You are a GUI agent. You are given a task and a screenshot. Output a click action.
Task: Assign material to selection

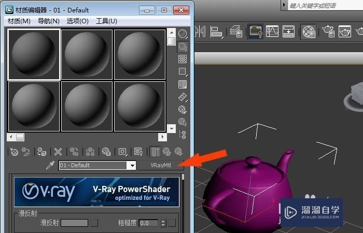click(x=42, y=152)
